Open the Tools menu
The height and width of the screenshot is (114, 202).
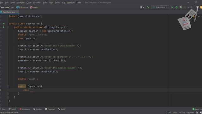[x=57, y=3]
